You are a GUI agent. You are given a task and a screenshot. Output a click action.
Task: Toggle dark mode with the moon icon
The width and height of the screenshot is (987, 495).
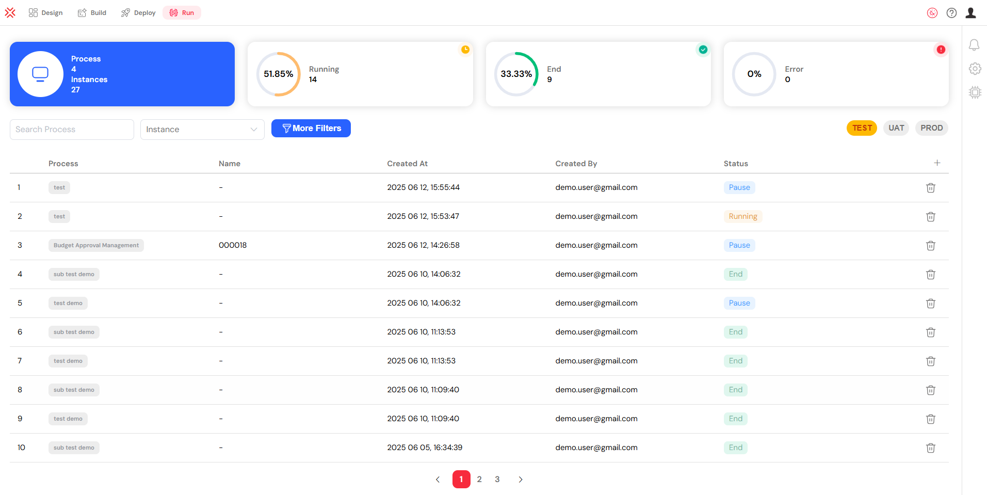pos(932,13)
